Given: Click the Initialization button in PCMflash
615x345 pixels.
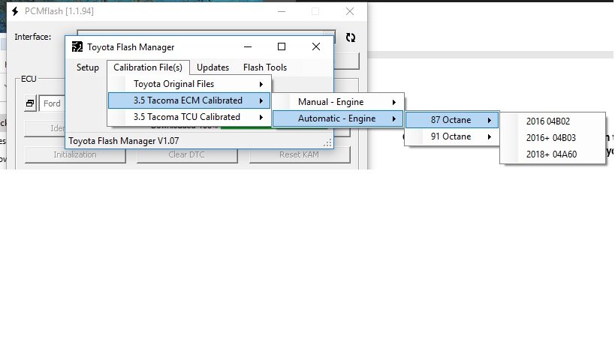Looking at the screenshot, I should 75,154.
